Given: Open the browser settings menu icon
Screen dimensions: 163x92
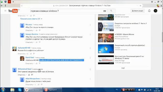Looking at the screenshot, I should (x=152, y=2).
